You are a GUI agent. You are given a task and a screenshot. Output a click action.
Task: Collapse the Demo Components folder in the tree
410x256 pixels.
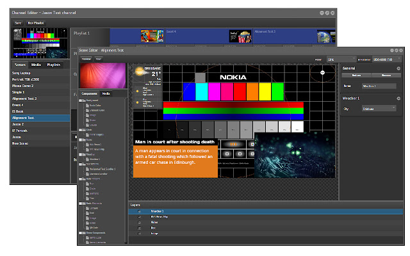click(81, 233)
